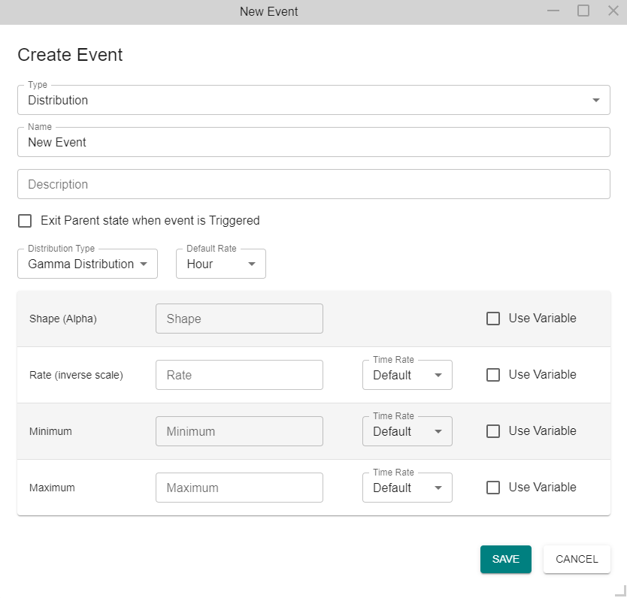This screenshot has width=627, height=598.
Task: Open Time Rate dropdown in Minimum row
Action: pyautogui.click(x=407, y=431)
